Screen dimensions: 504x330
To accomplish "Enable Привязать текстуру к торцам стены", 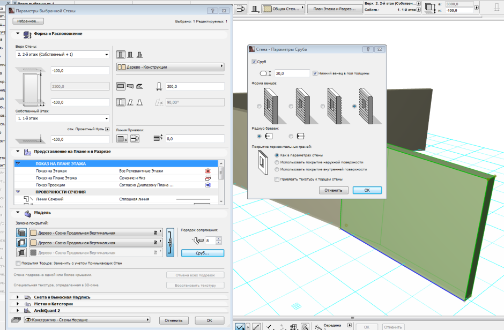I will 277,179.
